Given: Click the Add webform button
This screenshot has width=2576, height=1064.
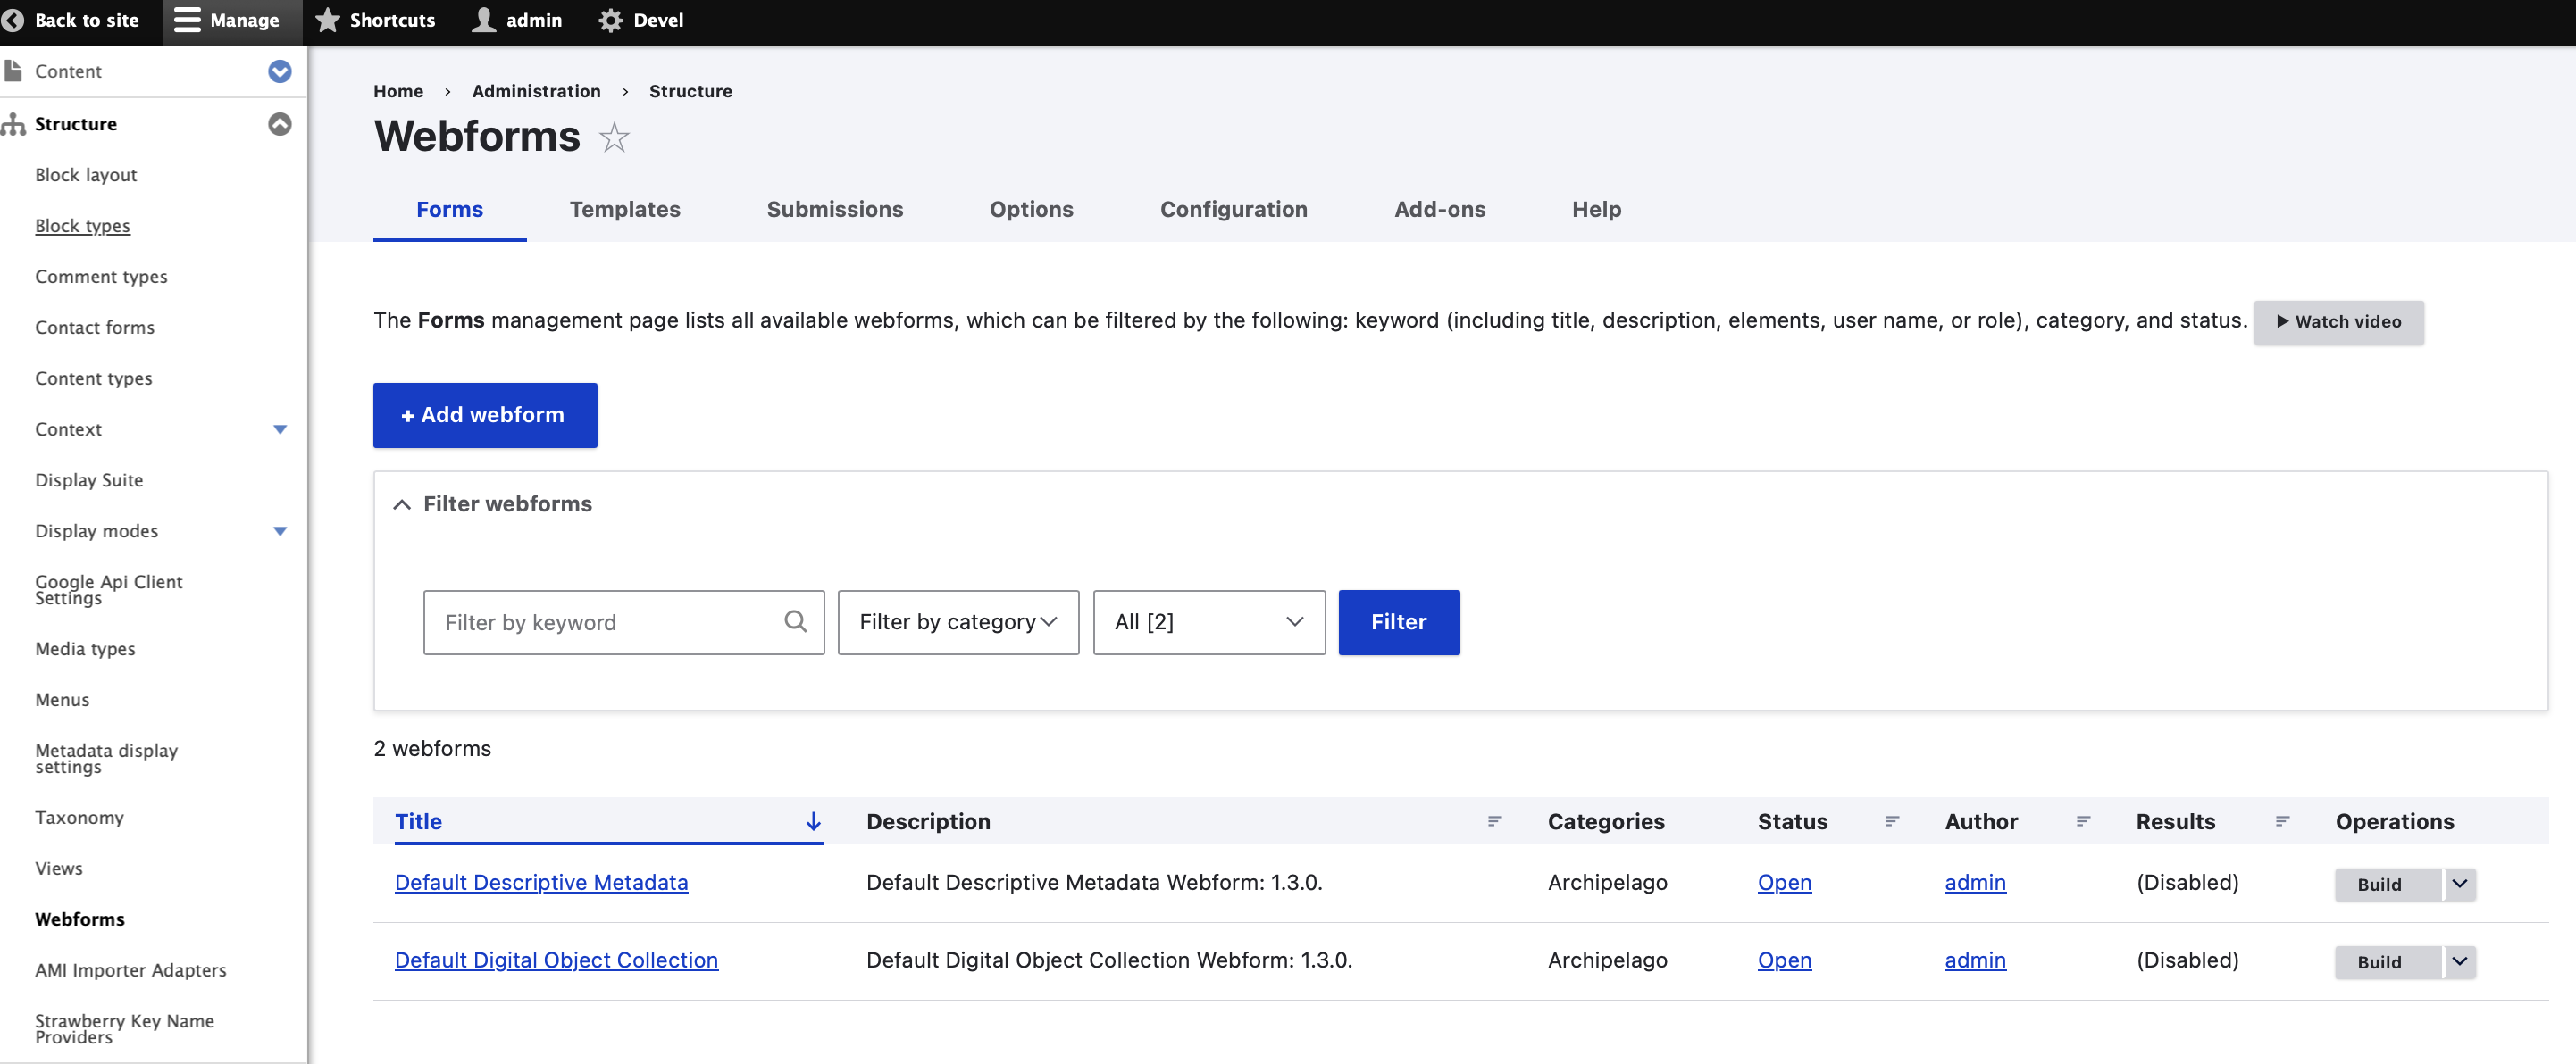Looking at the screenshot, I should [484, 414].
